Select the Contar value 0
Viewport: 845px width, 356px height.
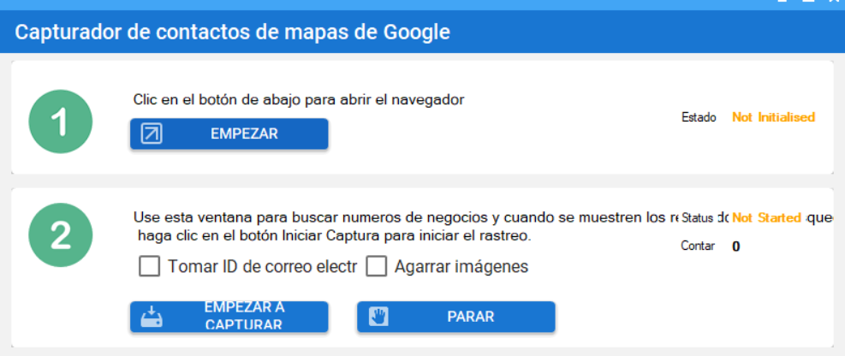736,246
